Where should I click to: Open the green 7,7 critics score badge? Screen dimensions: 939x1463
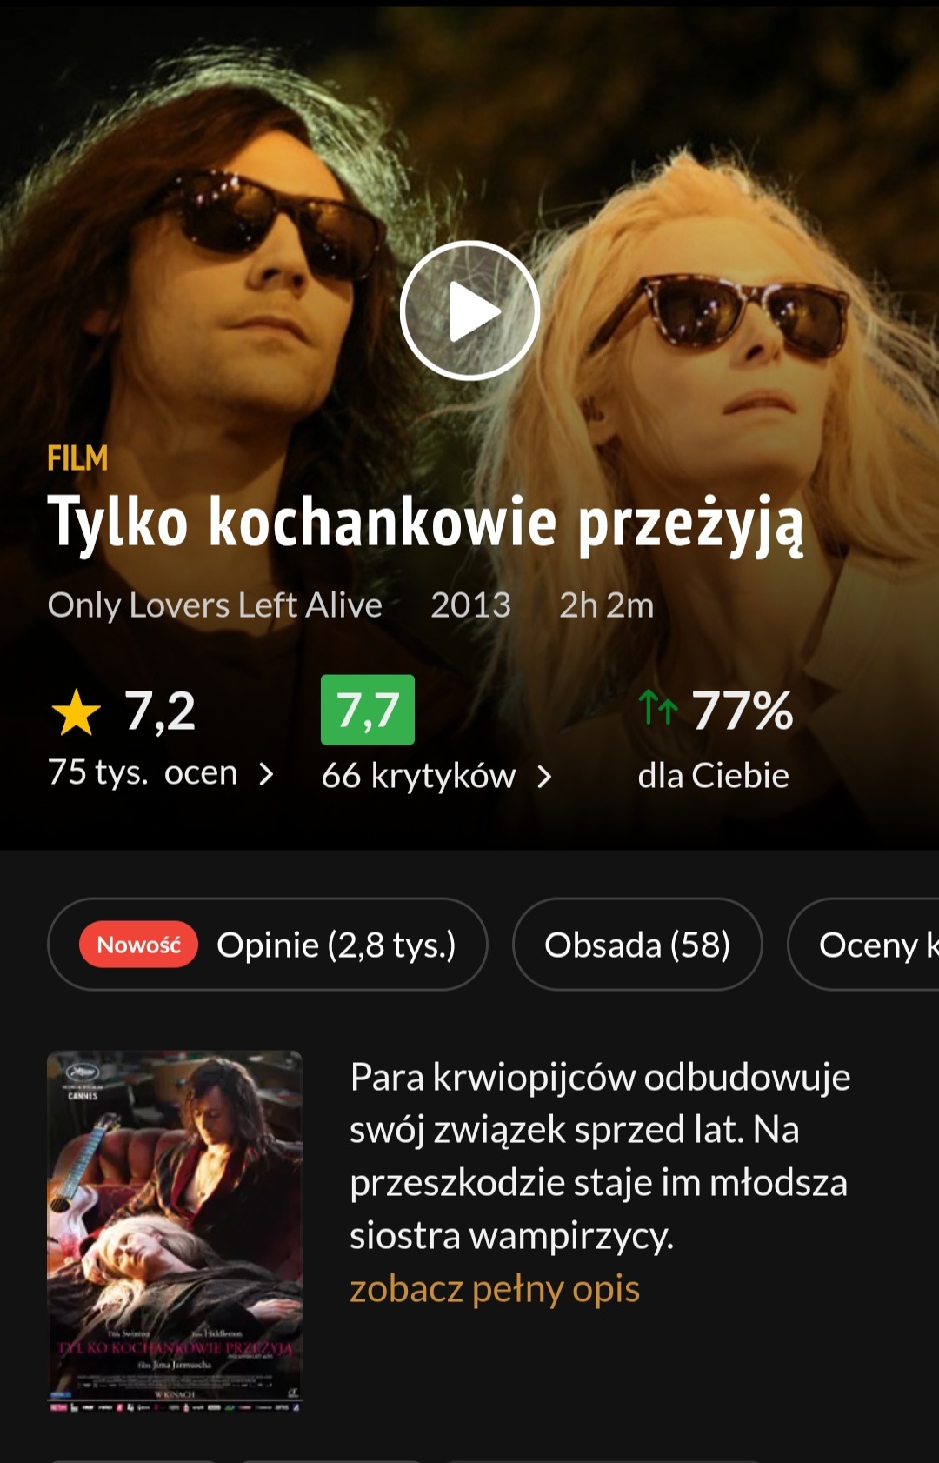[368, 710]
